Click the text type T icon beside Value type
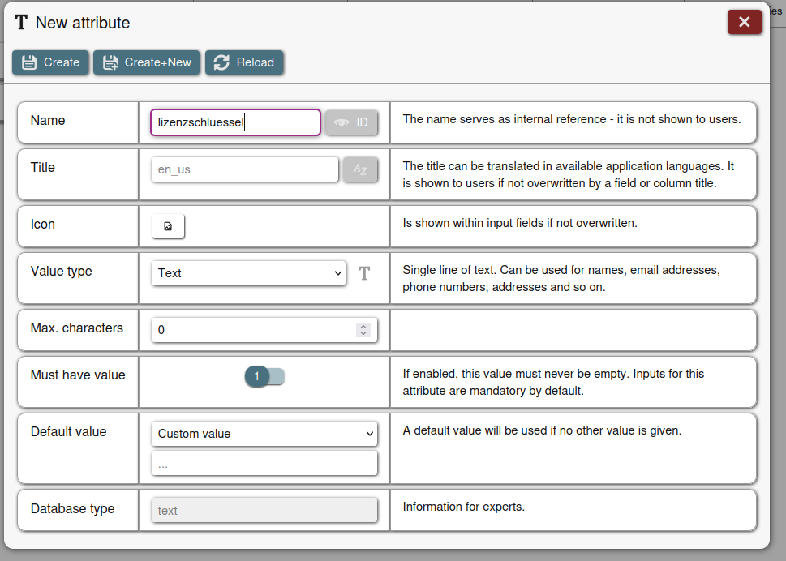This screenshot has width=786, height=561. point(364,273)
